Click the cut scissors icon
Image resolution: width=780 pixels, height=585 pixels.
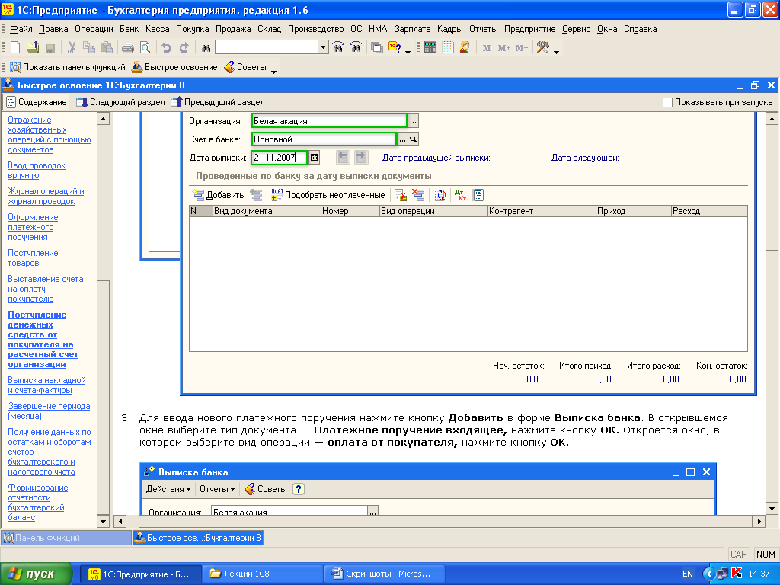(x=72, y=48)
